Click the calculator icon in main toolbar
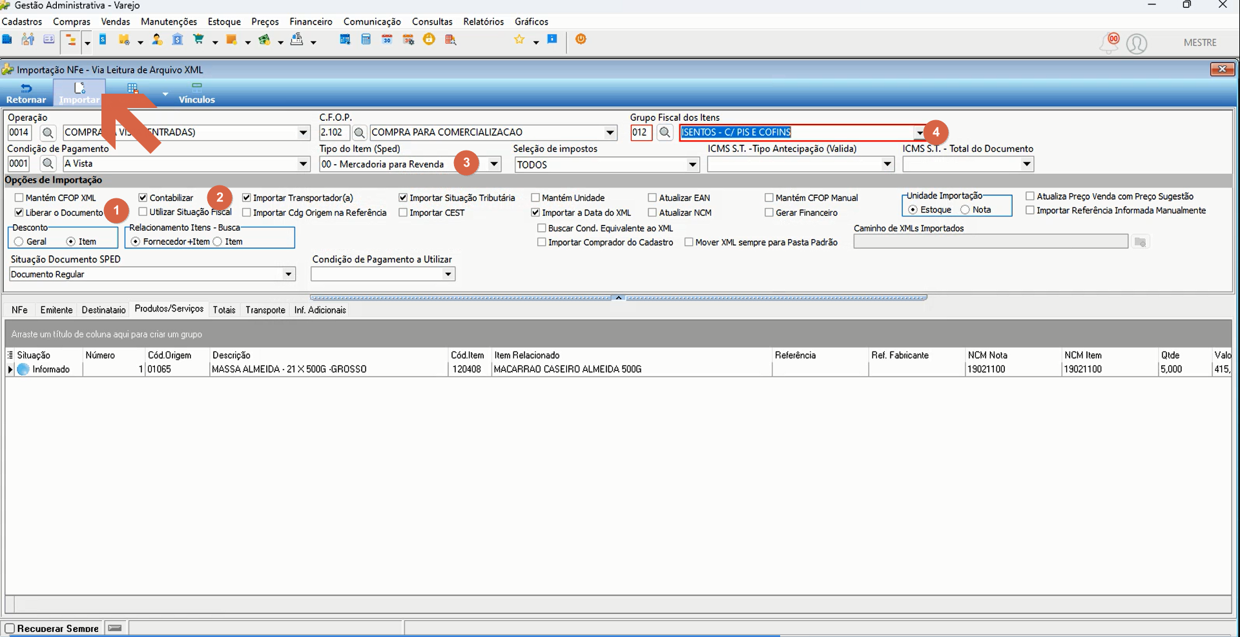The height and width of the screenshot is (637, 1240). (x=366, y=39)
